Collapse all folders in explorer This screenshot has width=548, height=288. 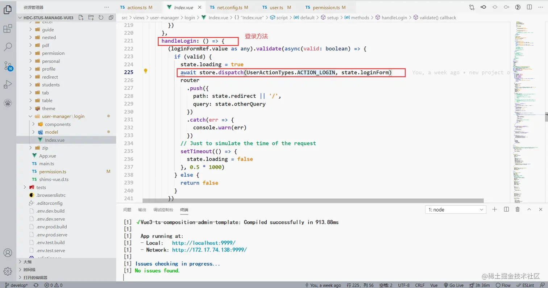point(111,17)
